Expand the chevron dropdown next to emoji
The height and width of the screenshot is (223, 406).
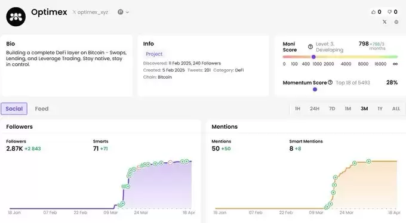tap(127, 12)
